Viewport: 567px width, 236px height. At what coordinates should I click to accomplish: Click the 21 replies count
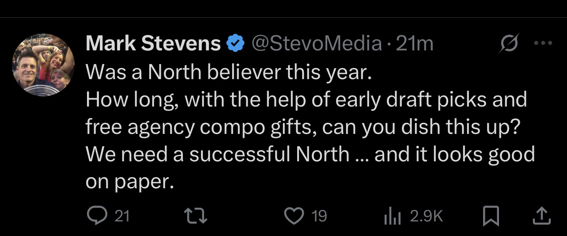pos(122,216)
